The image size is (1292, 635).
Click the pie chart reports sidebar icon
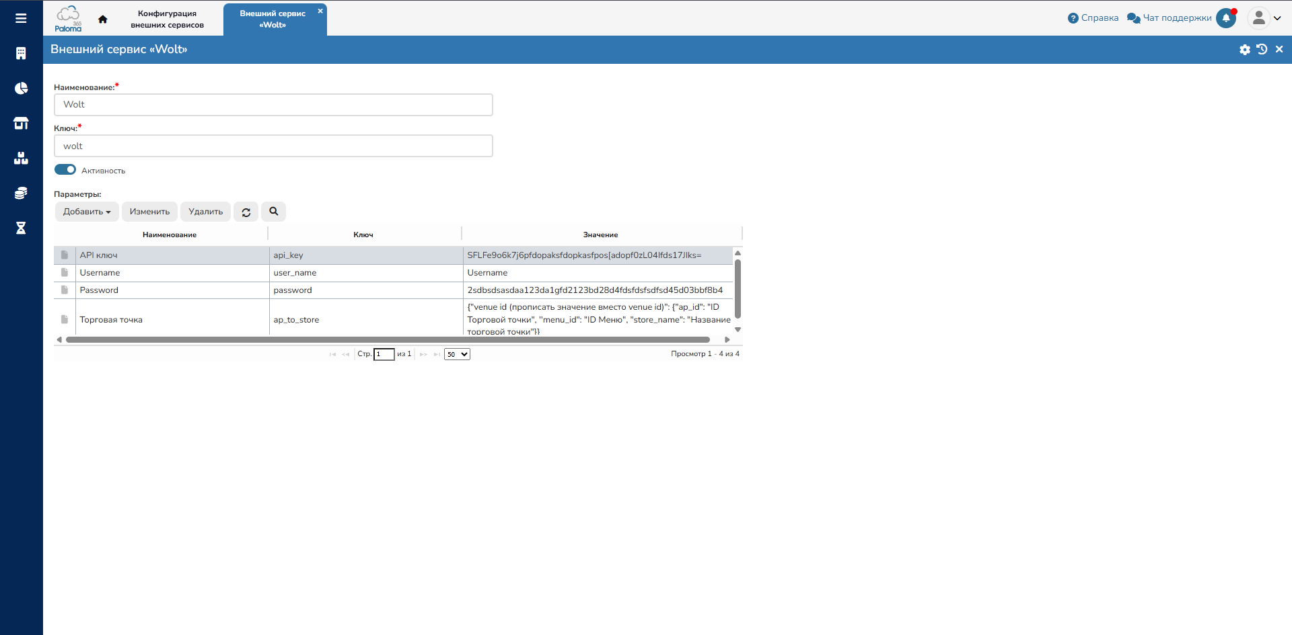tap(21, 88)
